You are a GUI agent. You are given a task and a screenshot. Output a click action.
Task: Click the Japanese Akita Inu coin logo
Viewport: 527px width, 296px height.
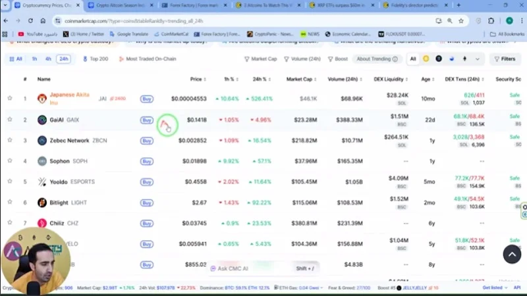coord(42,99)
